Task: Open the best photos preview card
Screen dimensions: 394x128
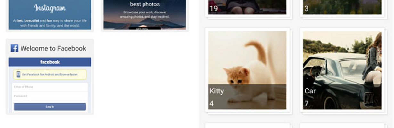Action: coord(145,15)
